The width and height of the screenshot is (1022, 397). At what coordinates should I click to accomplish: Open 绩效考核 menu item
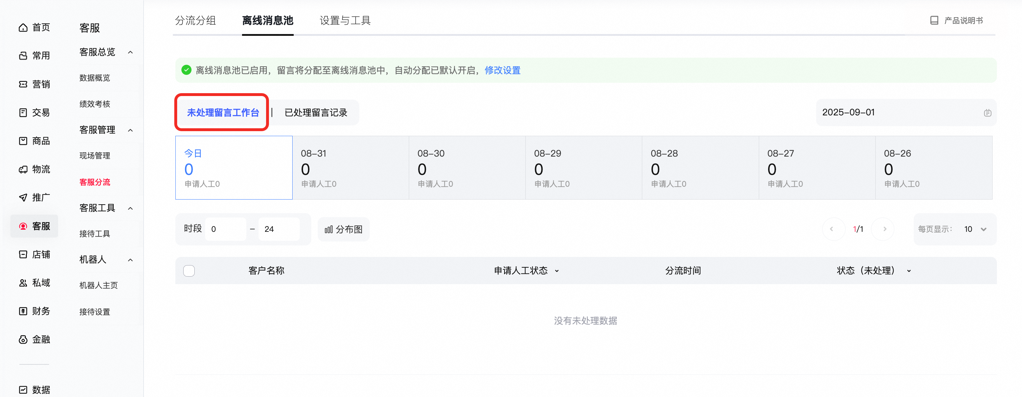point(95,104)
